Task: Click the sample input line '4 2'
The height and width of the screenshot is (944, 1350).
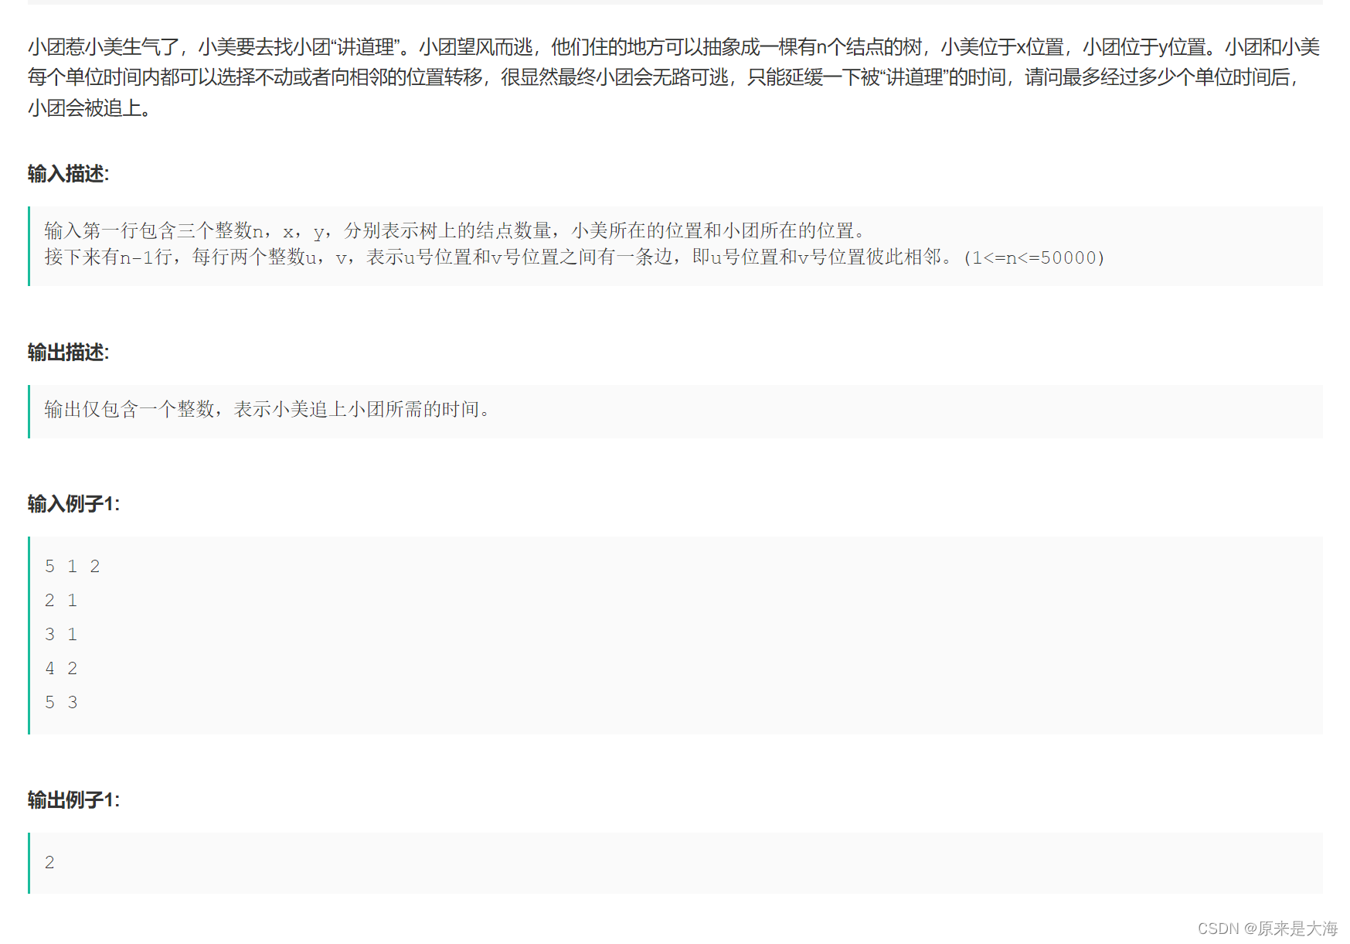Action: point(61,669)
